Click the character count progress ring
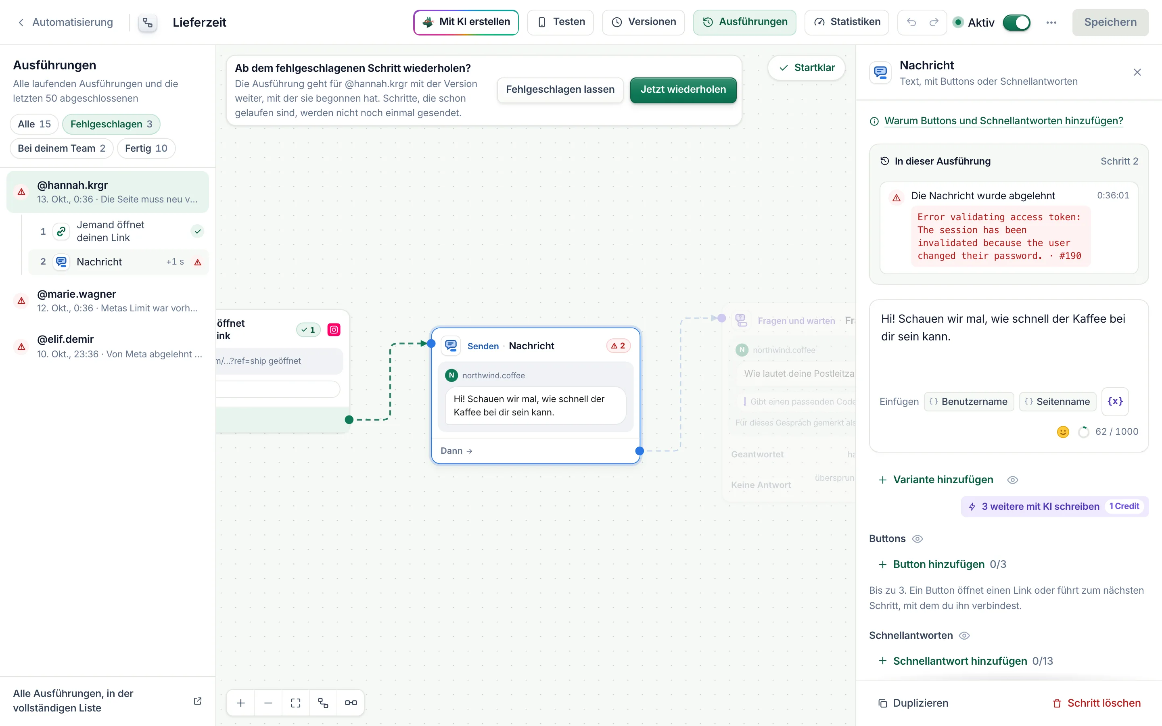This screenshot has width=1162, height=726. coord(1083,432)
